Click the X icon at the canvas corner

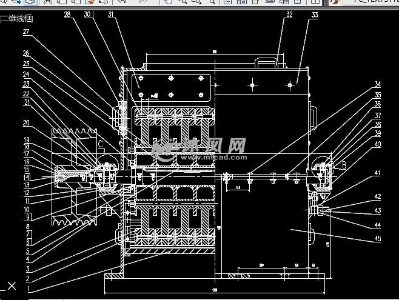coord(12,286)
